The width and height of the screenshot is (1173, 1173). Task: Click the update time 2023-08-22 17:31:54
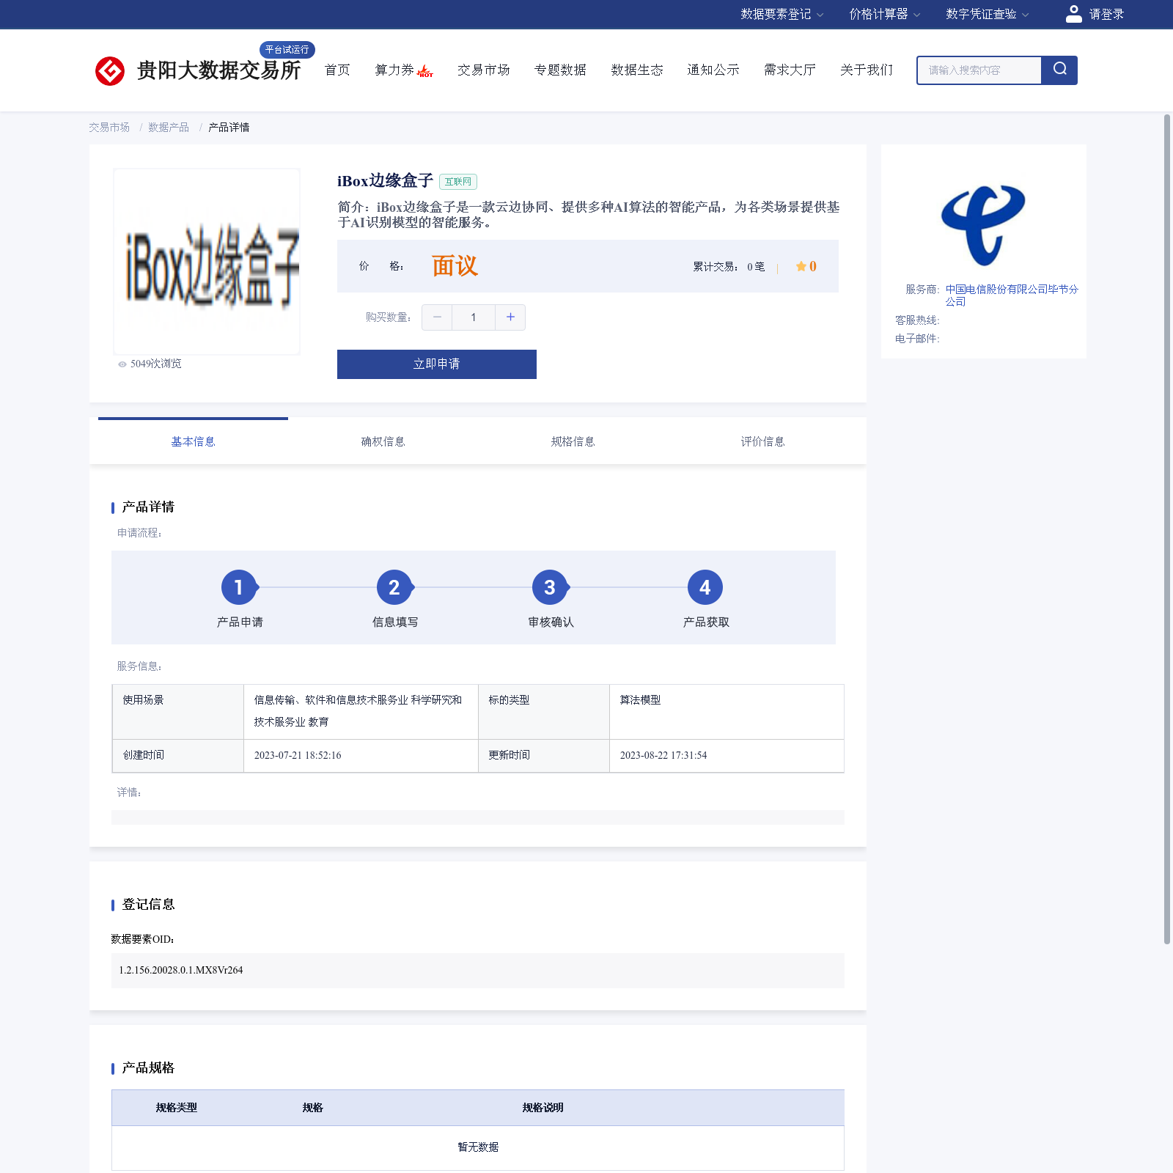coord(663,755)
